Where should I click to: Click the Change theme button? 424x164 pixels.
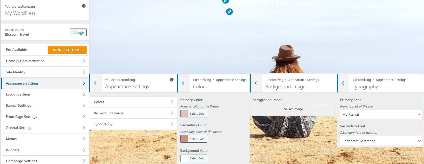[x=78, y=33]
